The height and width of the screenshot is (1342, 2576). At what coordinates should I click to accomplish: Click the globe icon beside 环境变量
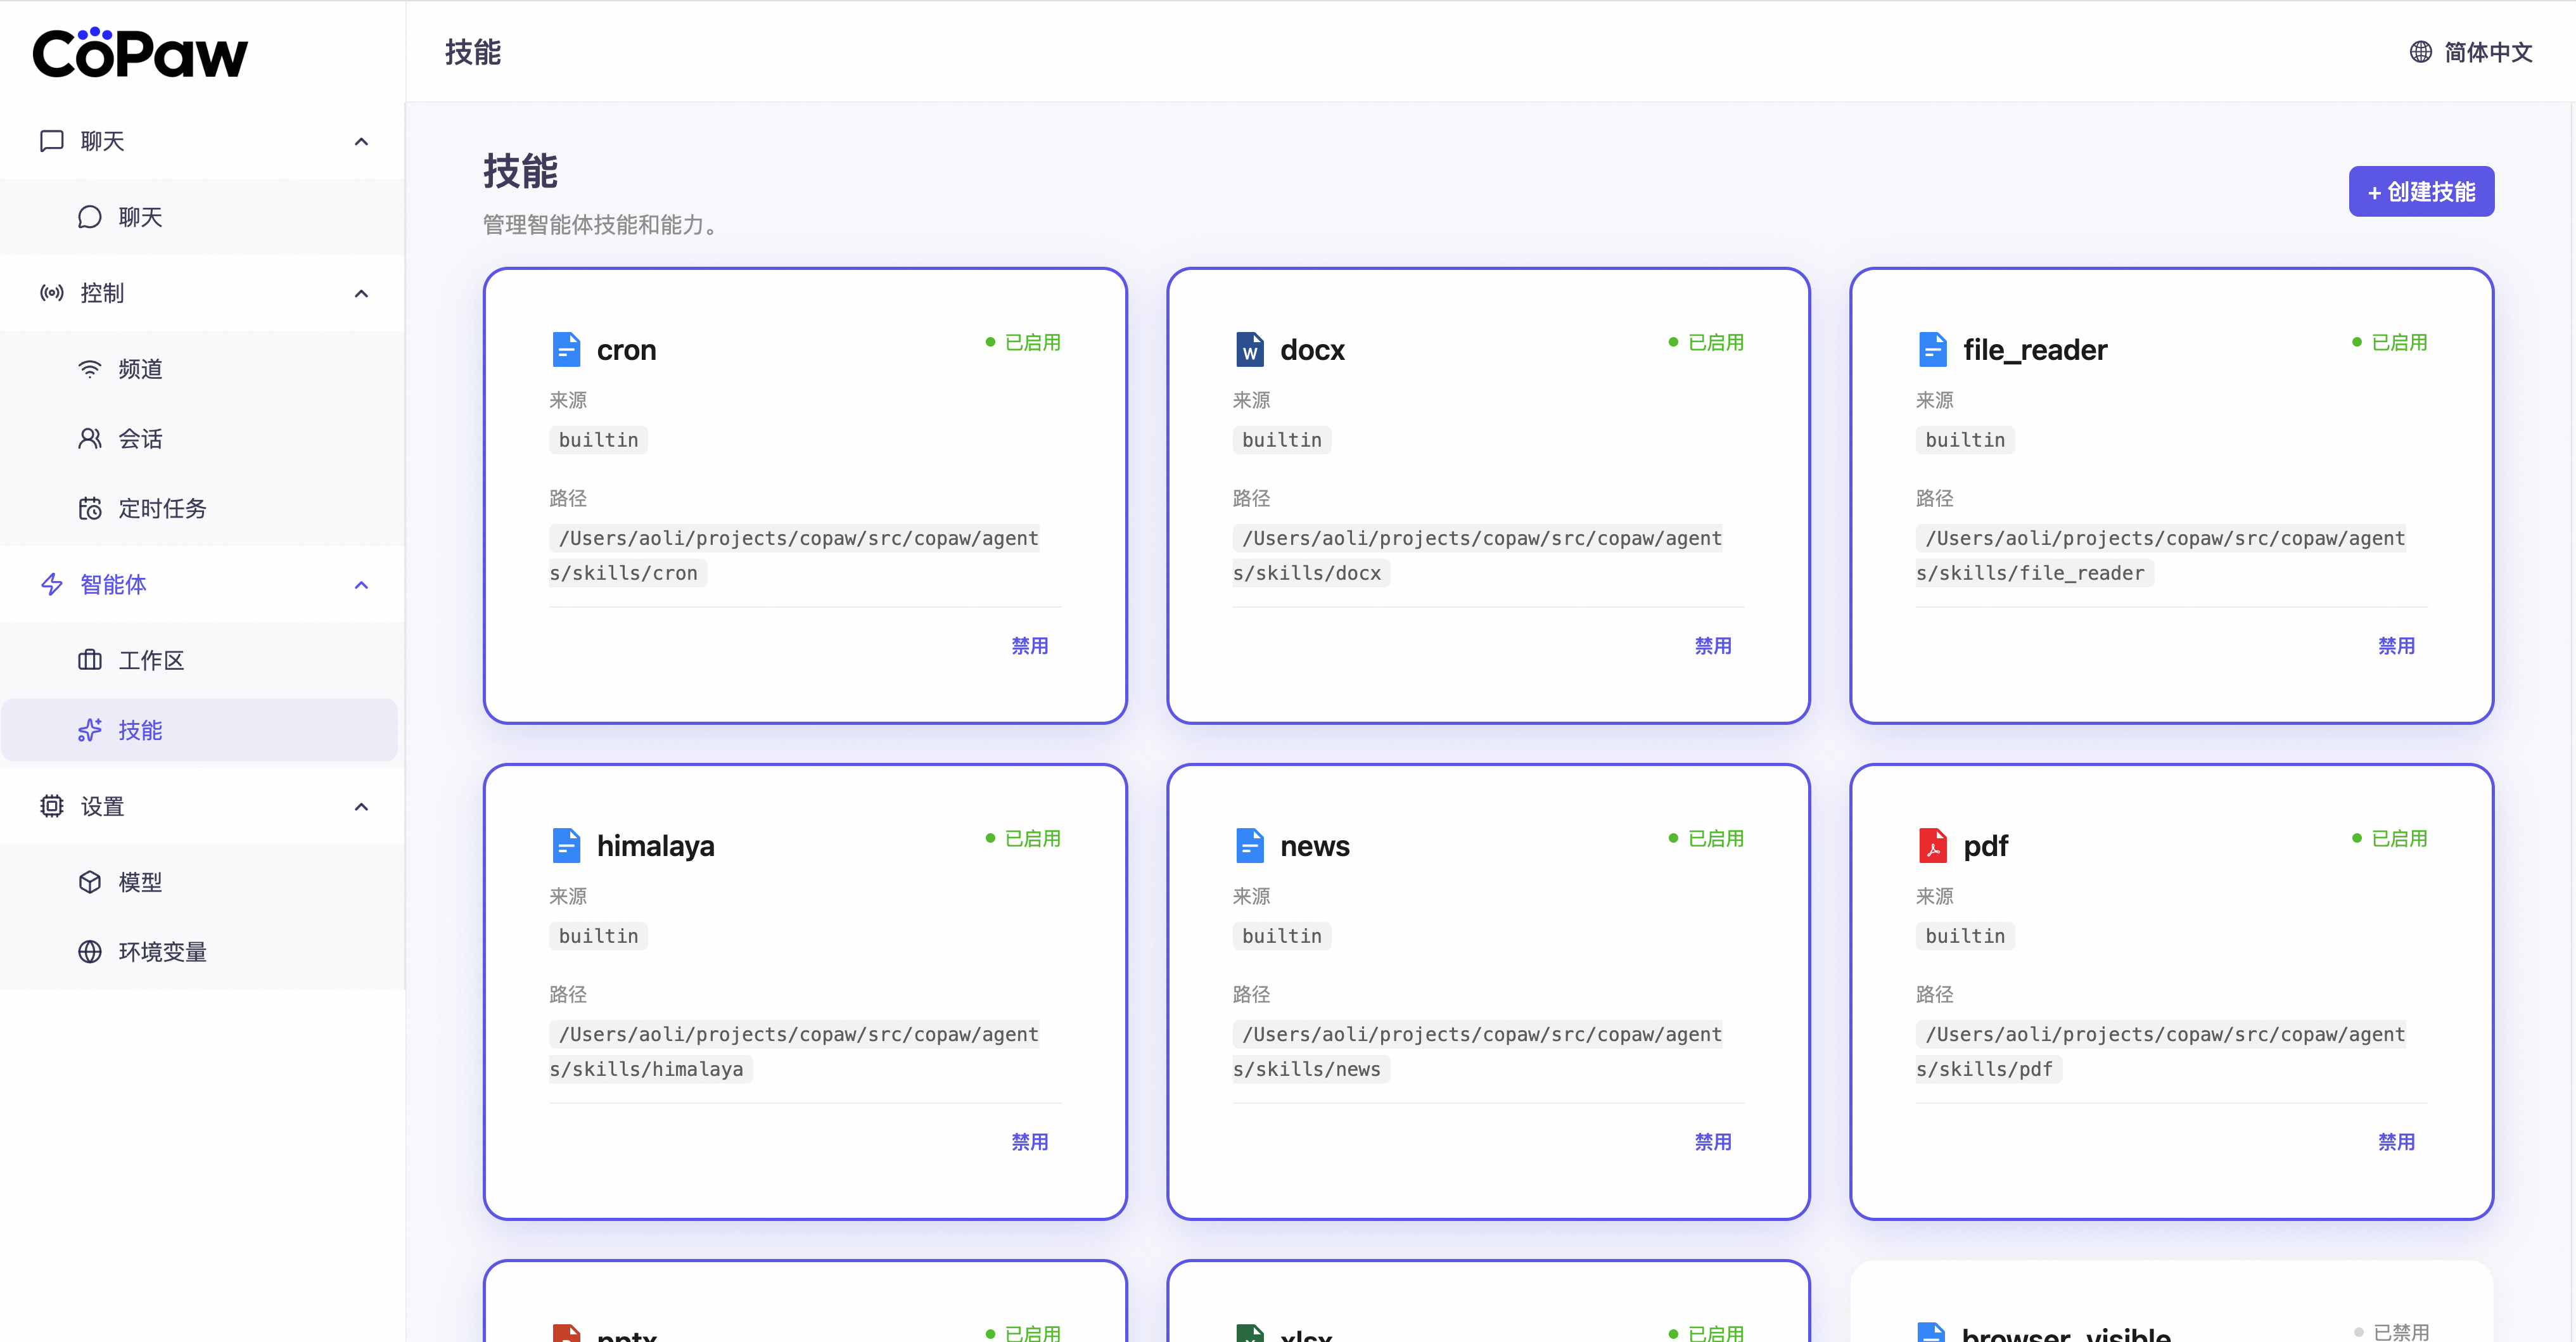pos(90,952)
